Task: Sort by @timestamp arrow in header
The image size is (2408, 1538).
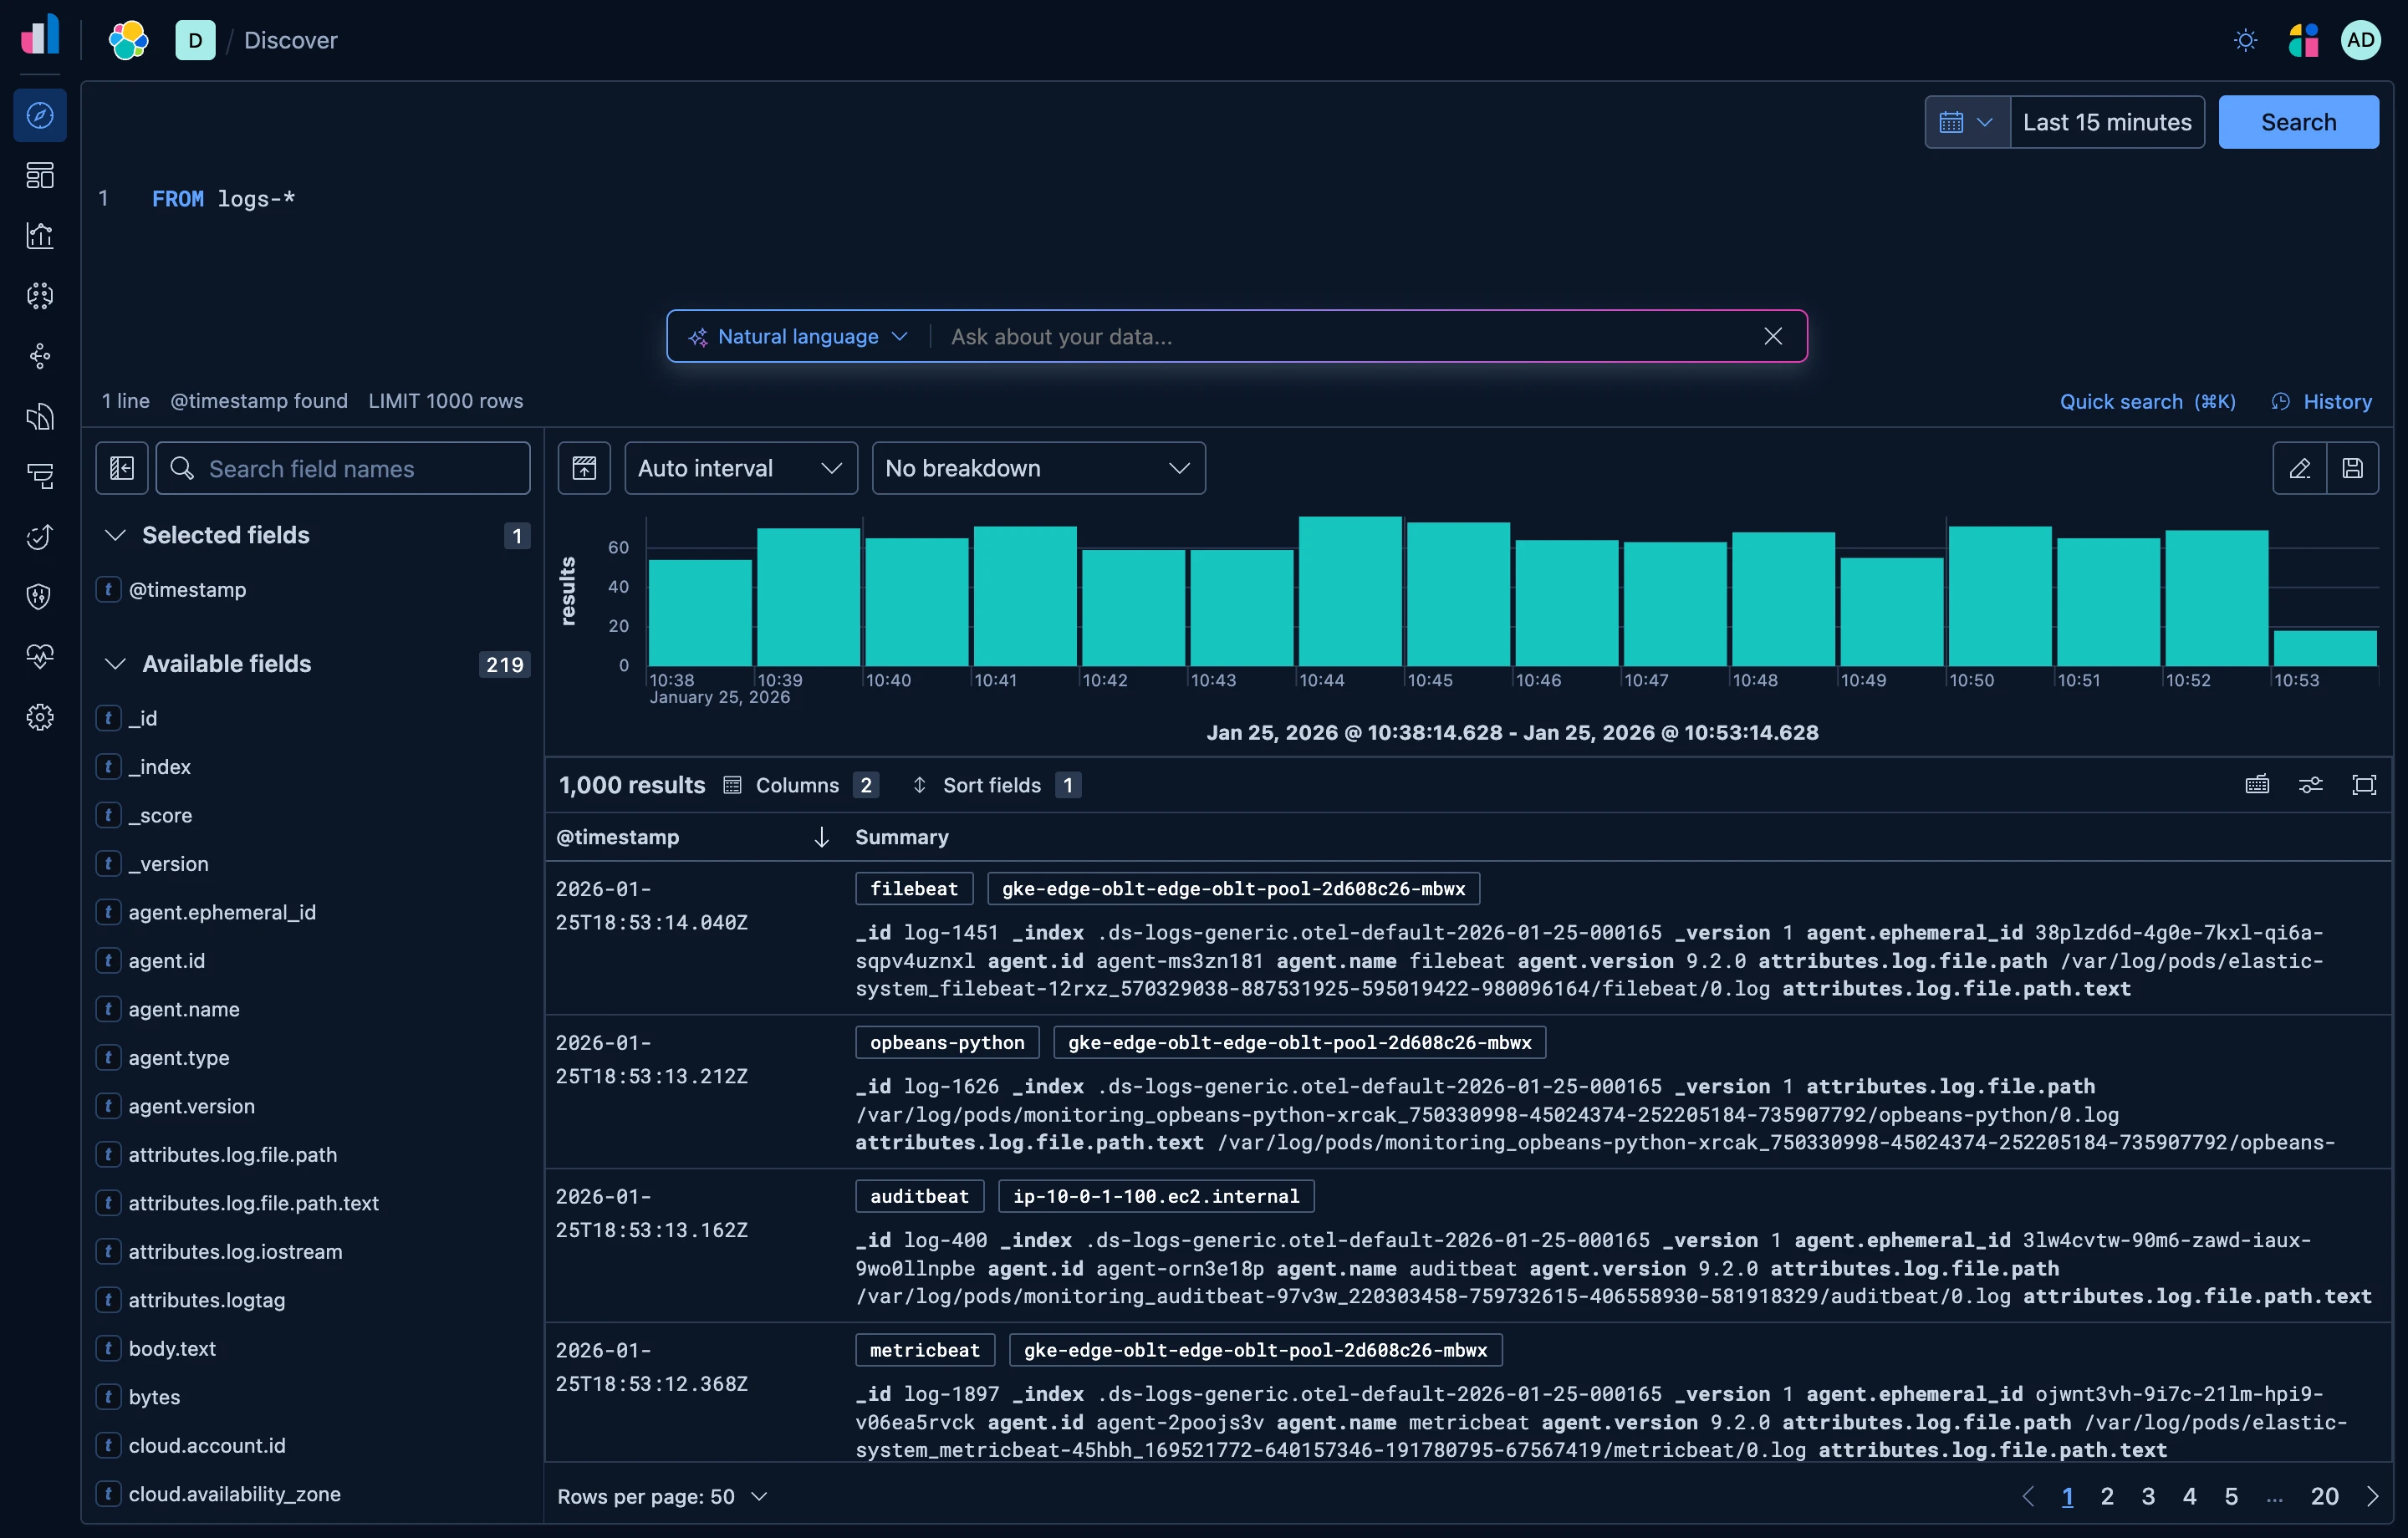Action: 821,837
